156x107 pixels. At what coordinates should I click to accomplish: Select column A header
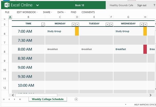(10, 17)
